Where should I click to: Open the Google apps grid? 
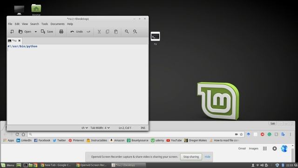265,148
